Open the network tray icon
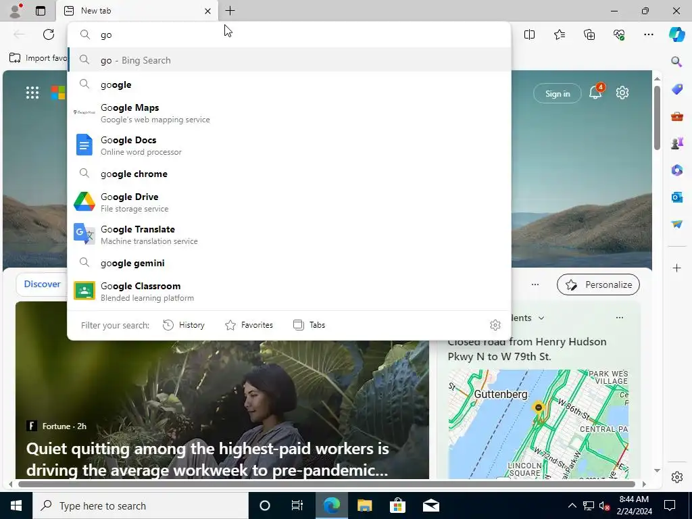Screen dimensions: 692x519 point(589,505)
